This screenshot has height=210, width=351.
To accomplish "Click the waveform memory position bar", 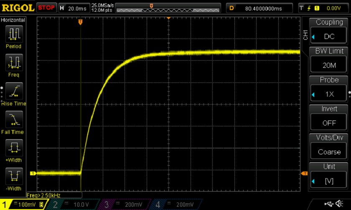I will pos(168,8).
